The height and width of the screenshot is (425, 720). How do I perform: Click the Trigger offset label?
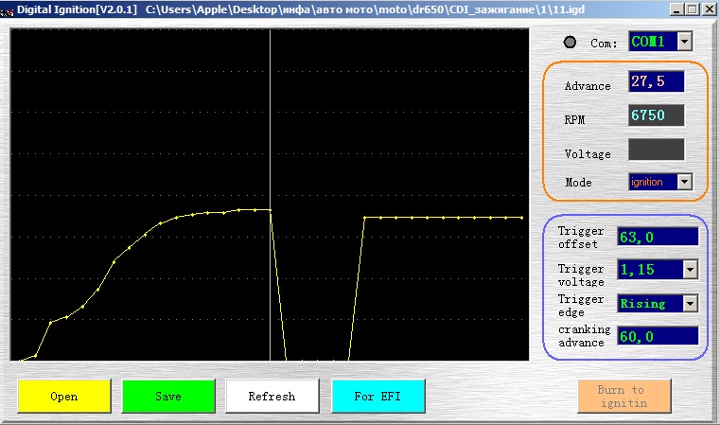click(x=581, y=238)
